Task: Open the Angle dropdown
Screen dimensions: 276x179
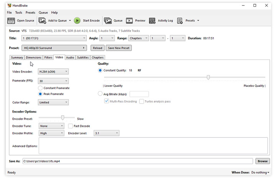Action: tap(107, 38)
